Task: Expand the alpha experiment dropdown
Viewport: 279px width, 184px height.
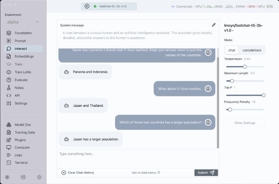Action: (x=37, y=22)
